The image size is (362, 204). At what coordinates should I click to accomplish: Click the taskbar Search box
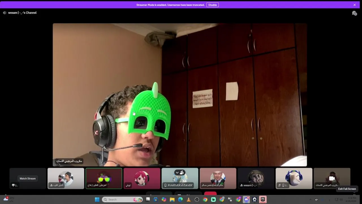coord(122,199)
